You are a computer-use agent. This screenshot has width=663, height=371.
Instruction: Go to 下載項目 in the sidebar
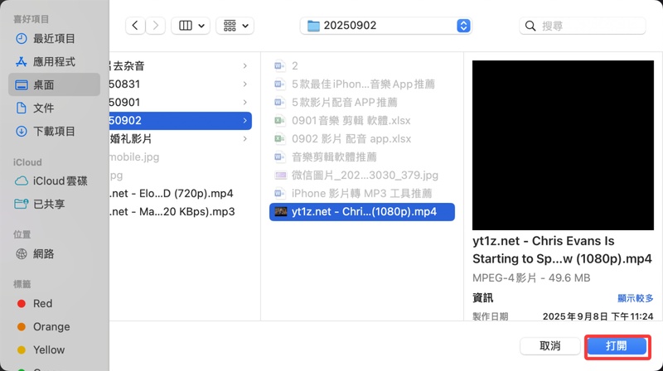tap(54, 131)
